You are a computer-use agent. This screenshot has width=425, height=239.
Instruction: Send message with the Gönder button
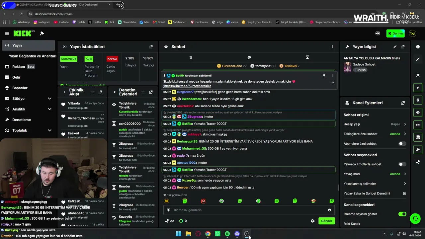tap(326, 221)
